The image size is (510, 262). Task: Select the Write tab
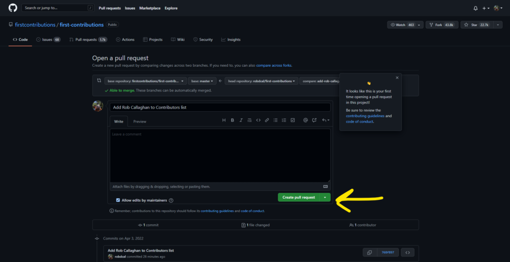coord(119,122)
